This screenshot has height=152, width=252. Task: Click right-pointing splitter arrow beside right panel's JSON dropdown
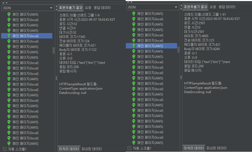tap(181, 9)
